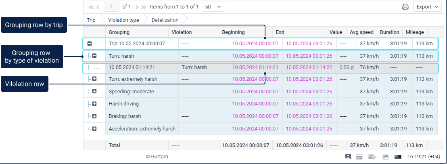This screenshot has height=164, width=447.
Task: Click the print report icon
Action: (x=405, y=7)
